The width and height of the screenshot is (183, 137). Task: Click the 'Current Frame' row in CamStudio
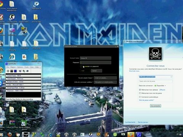[23, 76]
